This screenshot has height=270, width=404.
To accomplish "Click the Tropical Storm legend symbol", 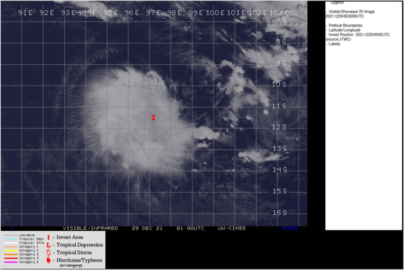I will (49, 253).
